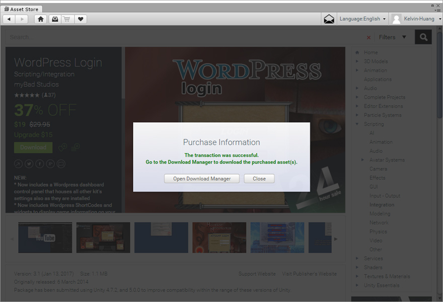The width and height of the screenshot is (443, 302).
Task: Click the Scripting/Integration category link
Action: point(44,74)
